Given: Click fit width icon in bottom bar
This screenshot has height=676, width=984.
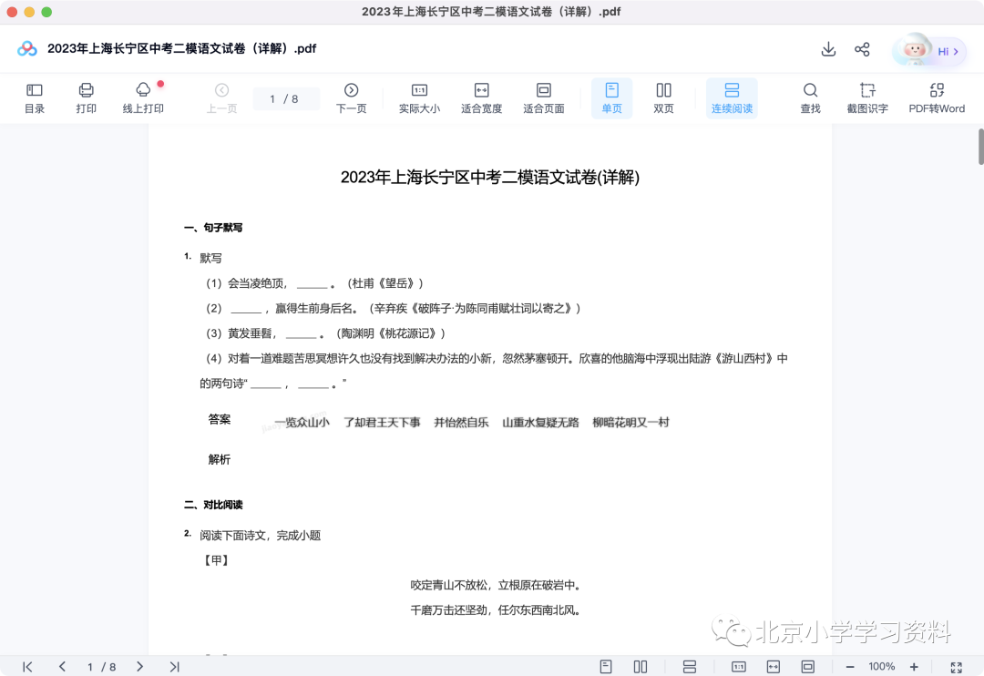Looking at the screenshot, I should [774, 667].
